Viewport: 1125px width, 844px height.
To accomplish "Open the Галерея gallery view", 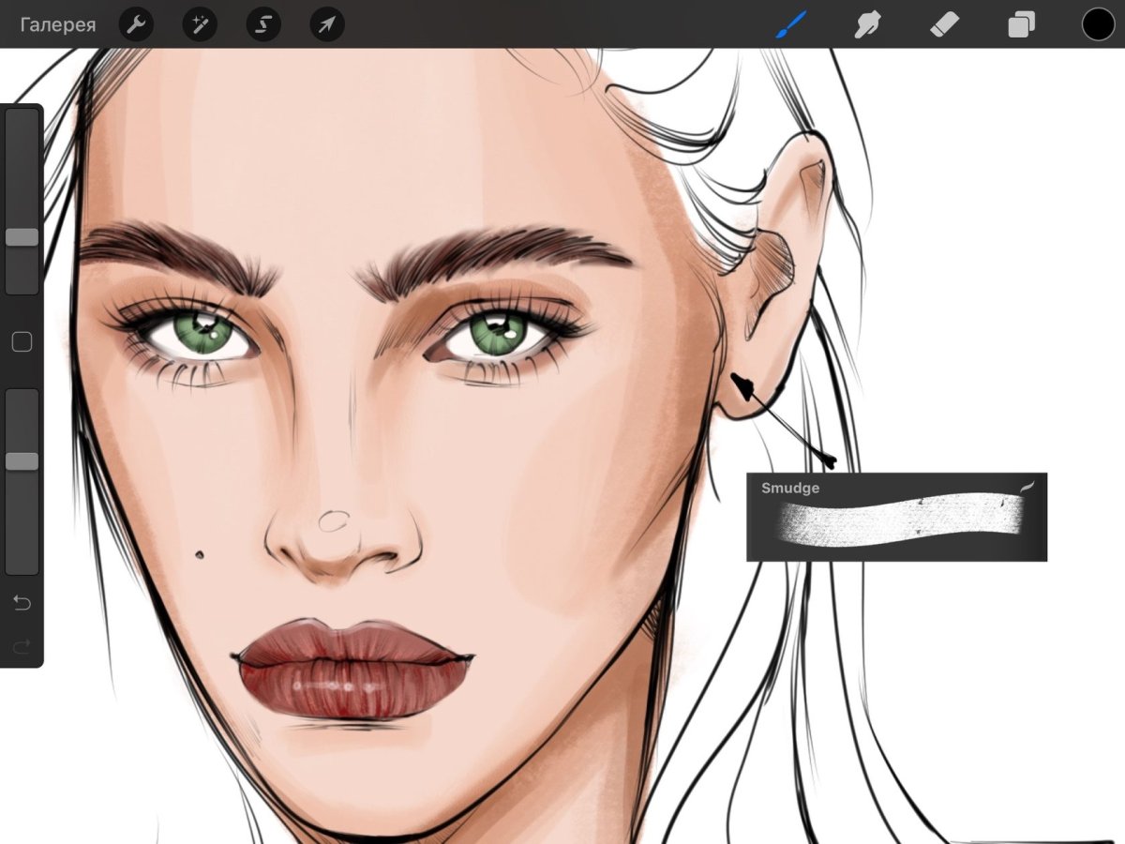I will pos(58,25).
